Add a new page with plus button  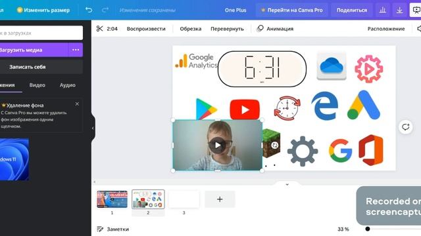(x=220, y=199)
